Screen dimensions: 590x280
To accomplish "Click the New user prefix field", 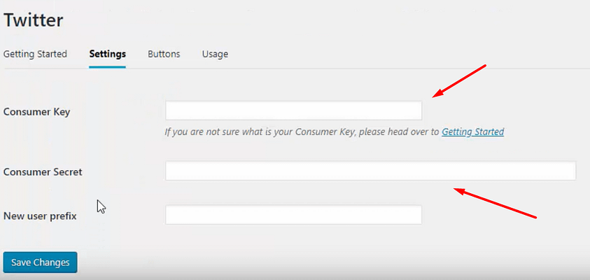I will tap(293, 215).
